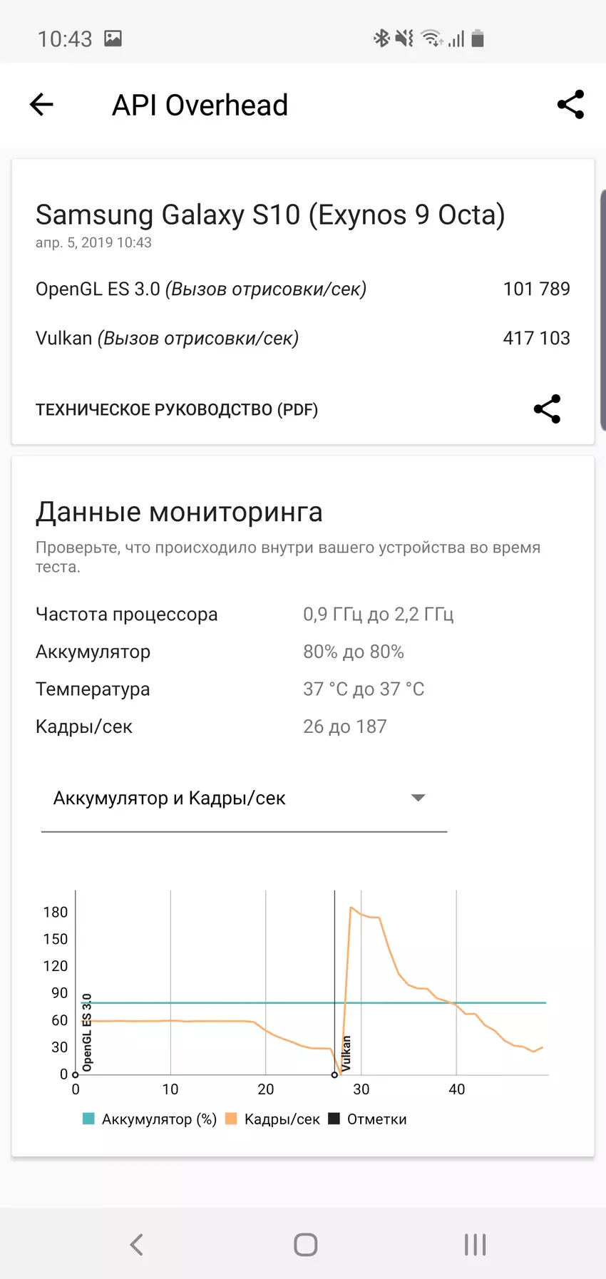Open ТЕХНИЧЕСКОЕ РУКОВОДСТВО (PDF) link

[177, 410]
